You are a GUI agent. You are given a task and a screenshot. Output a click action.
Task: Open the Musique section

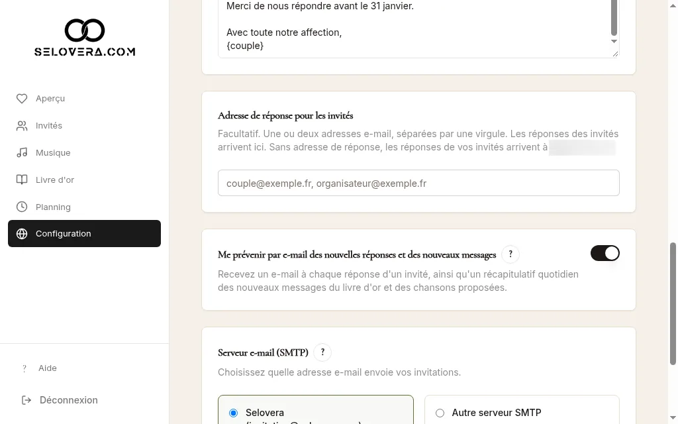click(x=84, y=153)
